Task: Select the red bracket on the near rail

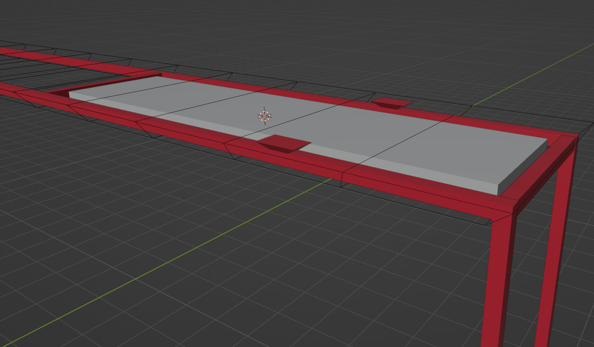Action: 283,143
